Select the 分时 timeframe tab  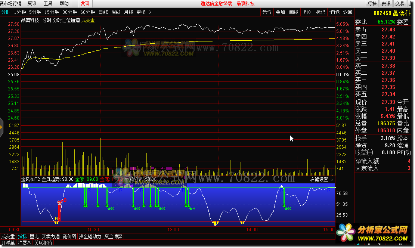[x=6, y=12]
